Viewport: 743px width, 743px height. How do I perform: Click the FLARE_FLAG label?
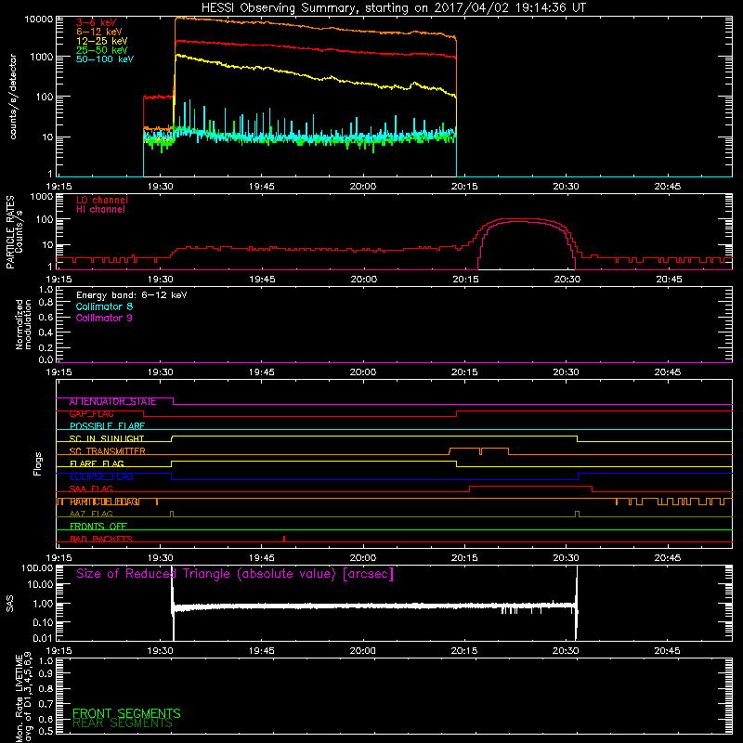tap(97, 463)
